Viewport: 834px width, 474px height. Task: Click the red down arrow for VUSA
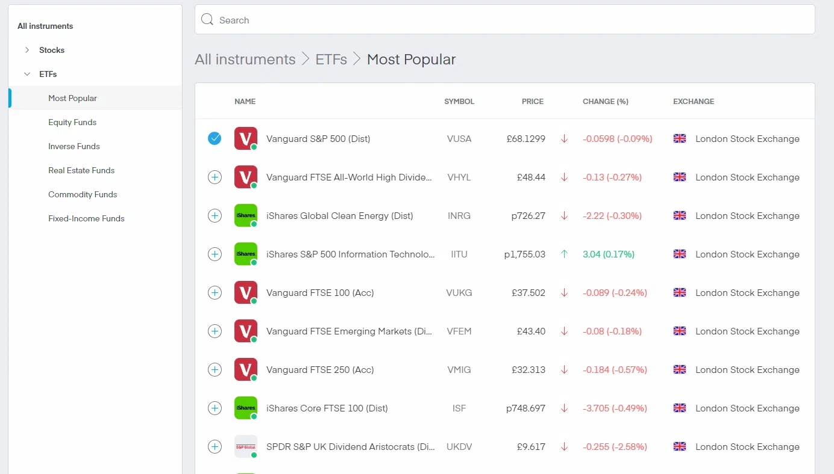click(564, 138)
